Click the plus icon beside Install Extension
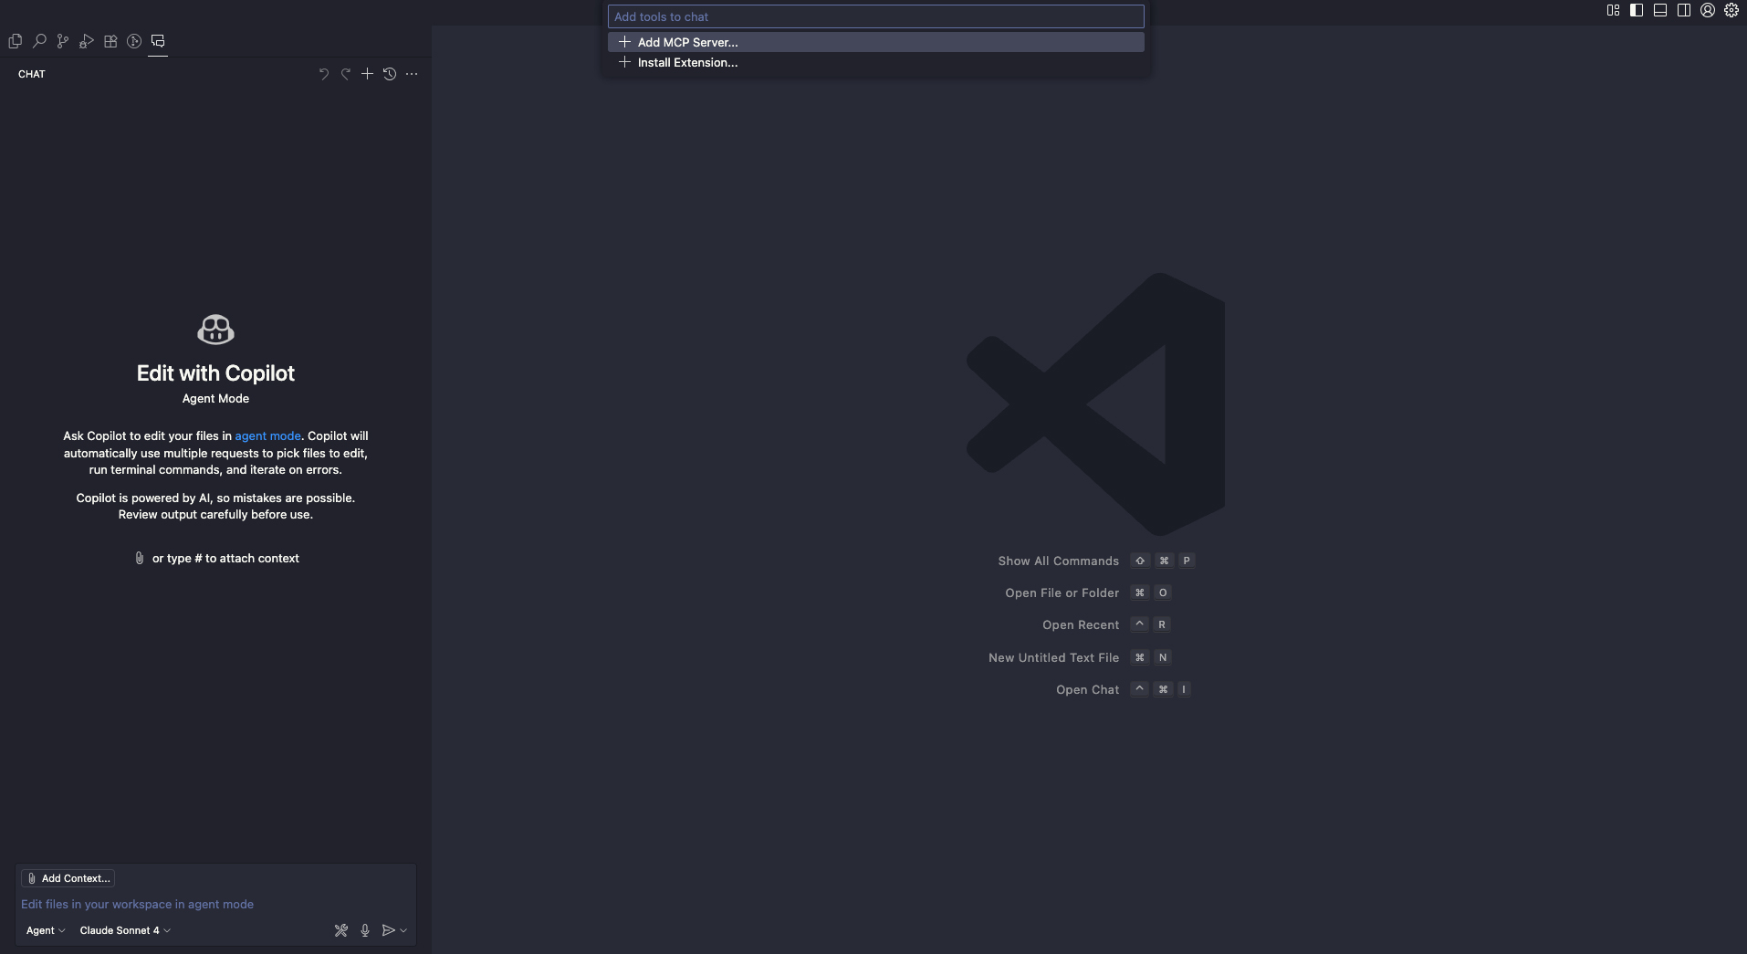Image resolution: width=1747 pixels, height=954 pixels. pyautogui.click(x=624, y=62)
